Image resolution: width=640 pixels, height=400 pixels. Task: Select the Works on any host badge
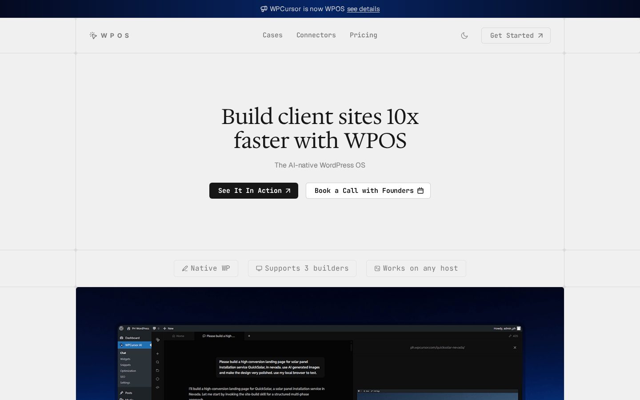[416, 268]
